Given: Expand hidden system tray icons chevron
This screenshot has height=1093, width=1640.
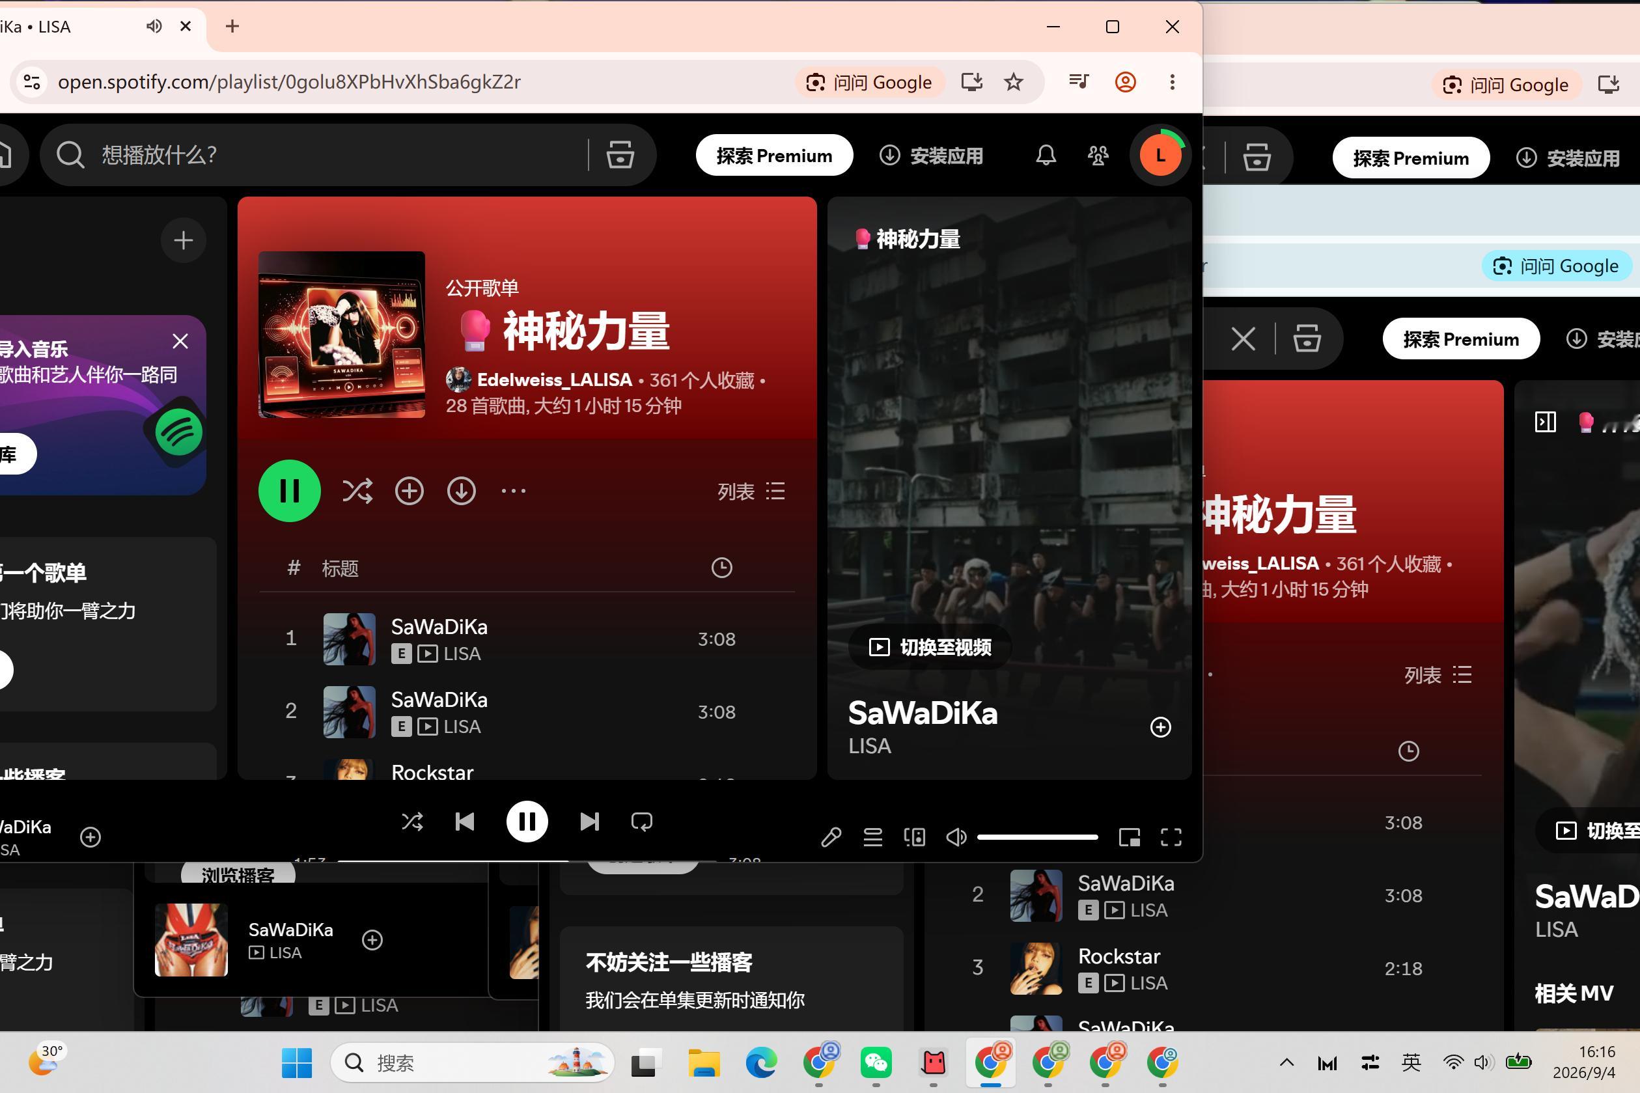Looking at the screenshot, I should (1286, 1062).
